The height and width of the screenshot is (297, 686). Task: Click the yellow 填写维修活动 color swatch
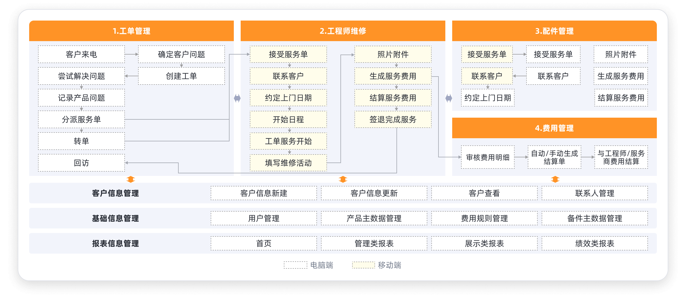click(x=288, y=163)
